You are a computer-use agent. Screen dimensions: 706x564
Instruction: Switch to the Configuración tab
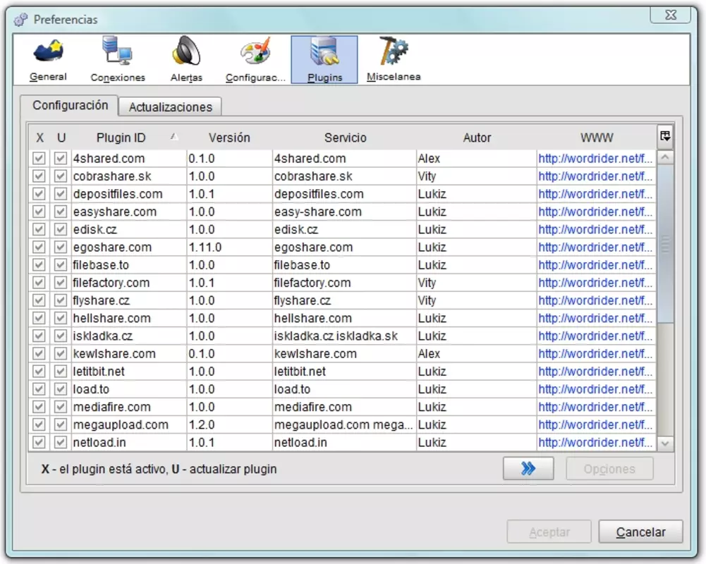(x=70, y=105)
